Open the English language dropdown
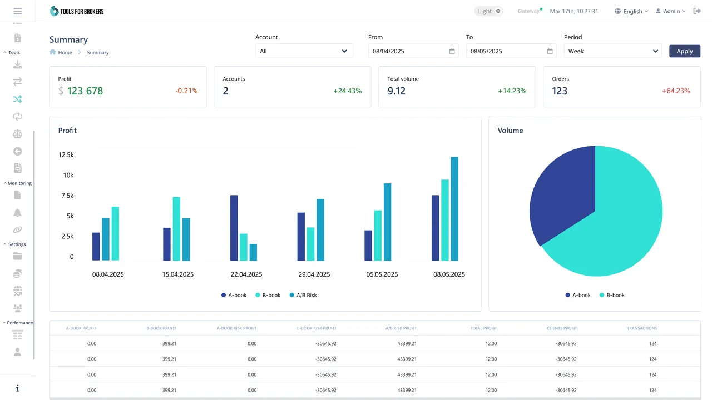The height and width of the screenshot is (400, 712). 631,11
